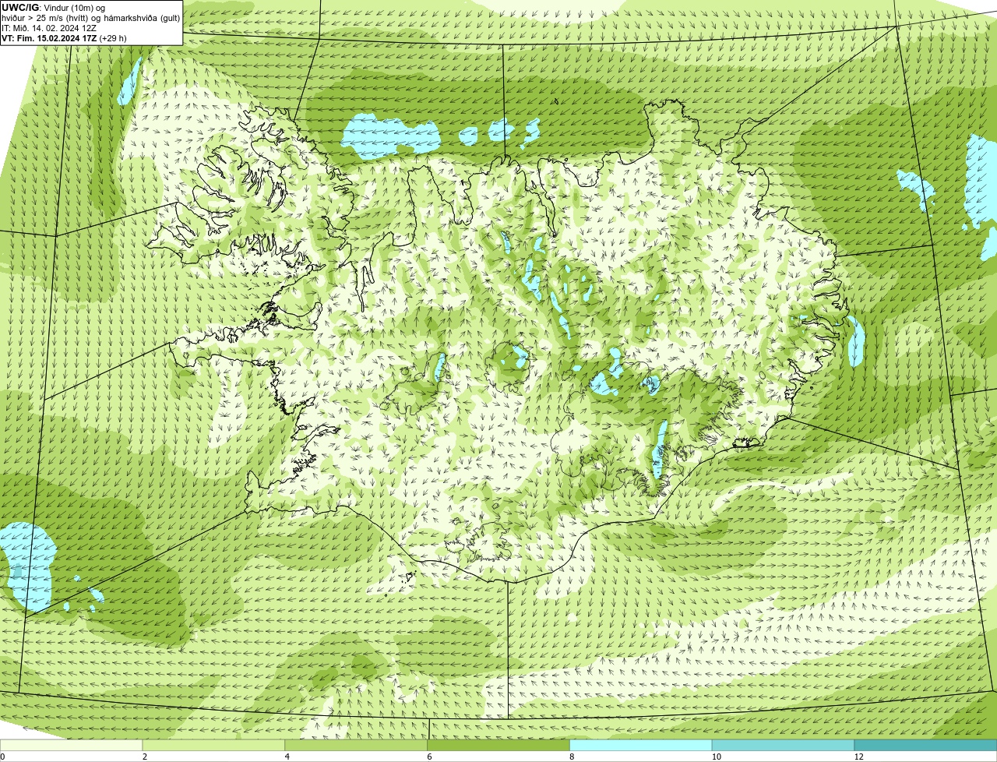
Task: Click the 'IT: Mið. 14. 02. 2024 12Z' line
Action: tap(49, 27)
